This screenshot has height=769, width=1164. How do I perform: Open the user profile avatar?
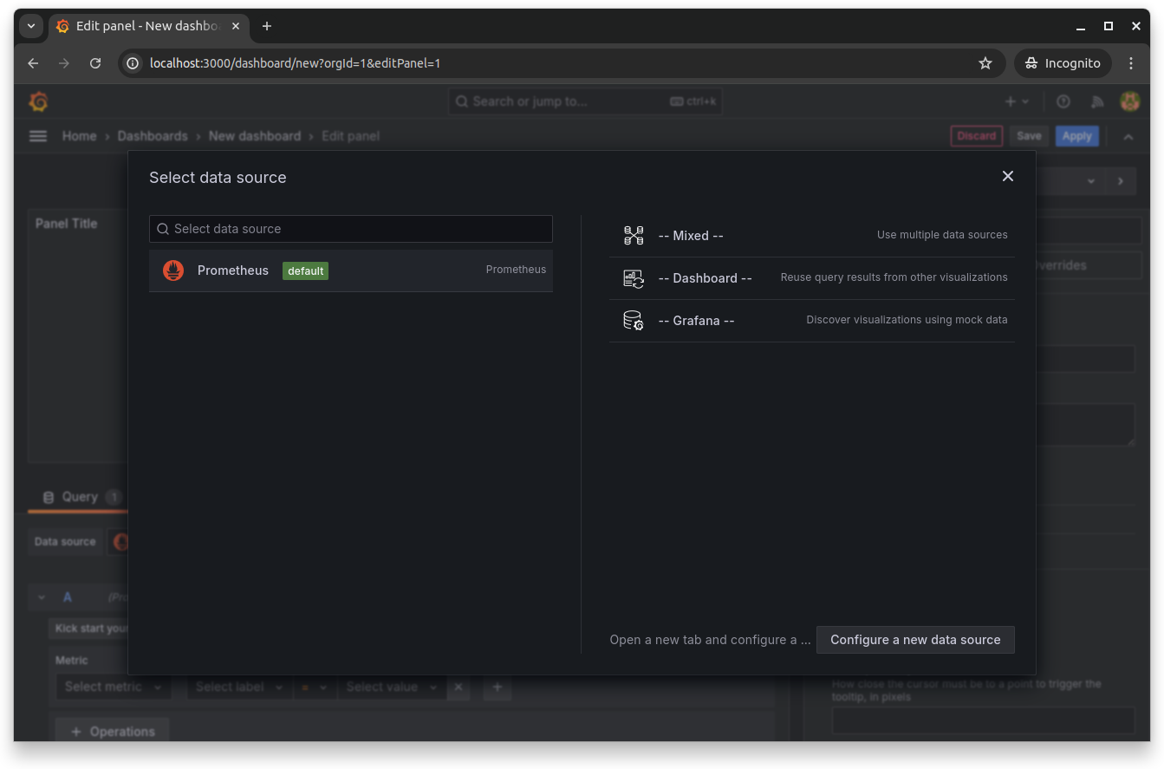click(1129, 101)
